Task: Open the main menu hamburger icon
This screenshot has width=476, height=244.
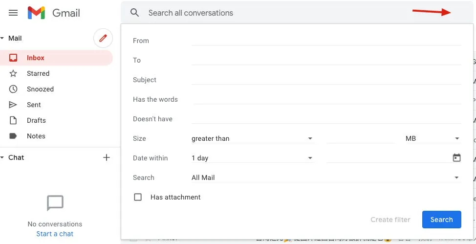Action: (13, 13)
